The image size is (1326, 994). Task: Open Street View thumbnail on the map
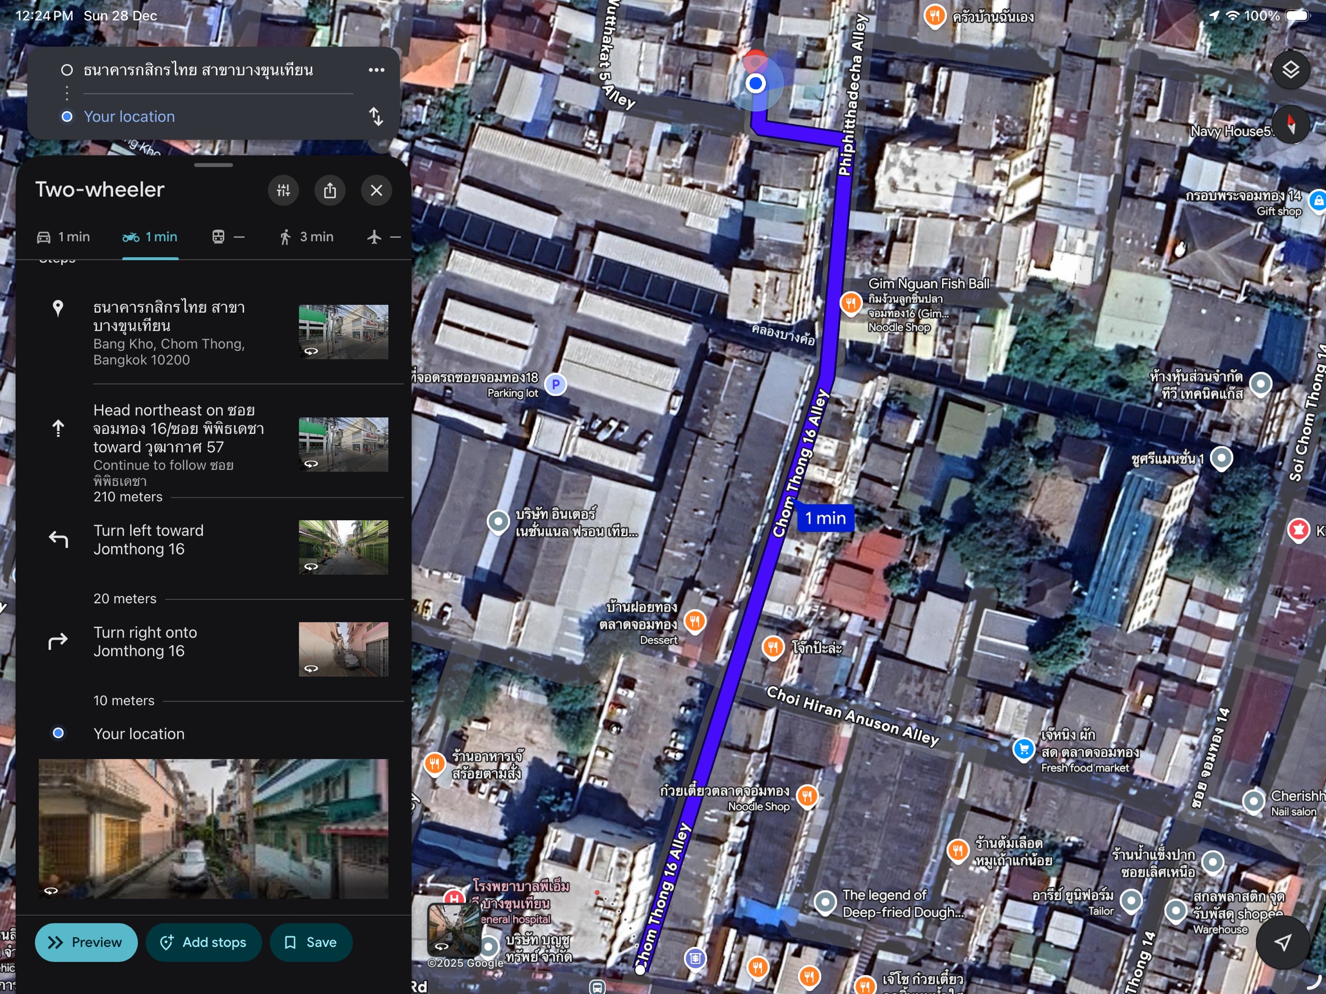click(453, 930)
